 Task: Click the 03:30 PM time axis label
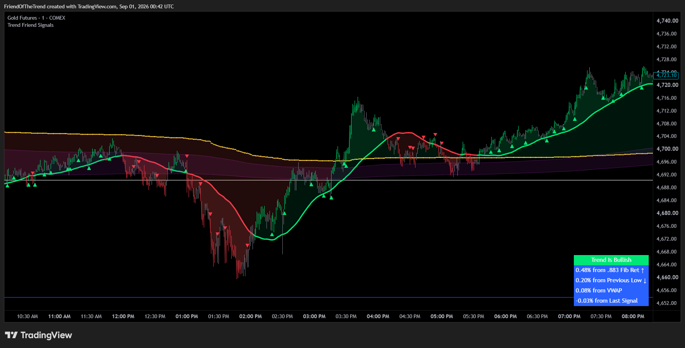[346, 316]
